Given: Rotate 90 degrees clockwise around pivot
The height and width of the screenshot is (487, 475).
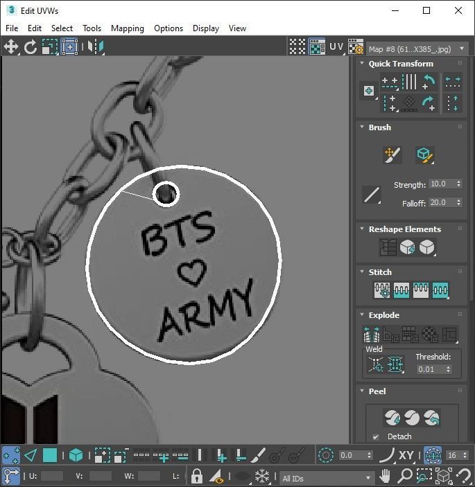Looking at the screenshot, I should pyautogui.click(x=429, y=103).
